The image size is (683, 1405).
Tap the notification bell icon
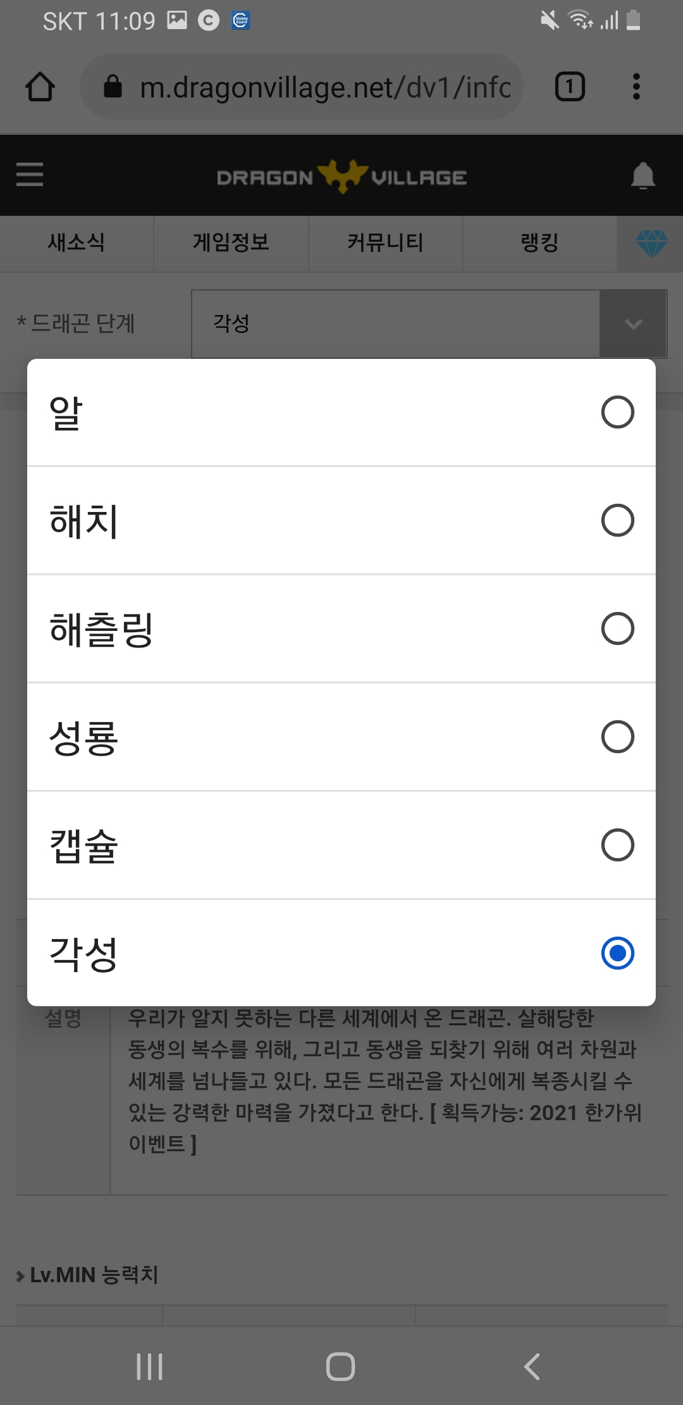click(643, 176)
